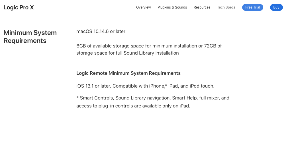
Task: Click the Logic Pro X page title
Action: (19, 7)
